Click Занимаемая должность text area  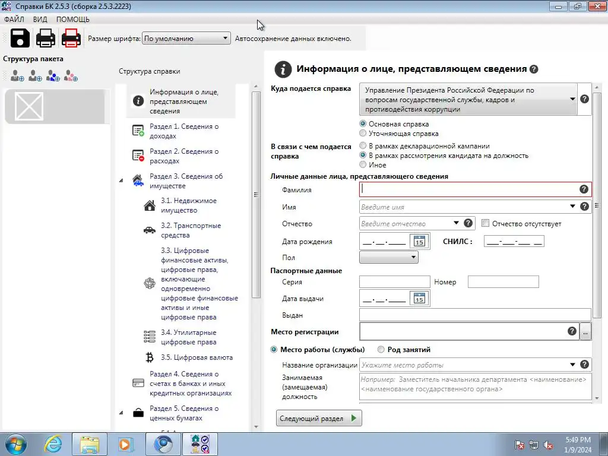(475, 386)
